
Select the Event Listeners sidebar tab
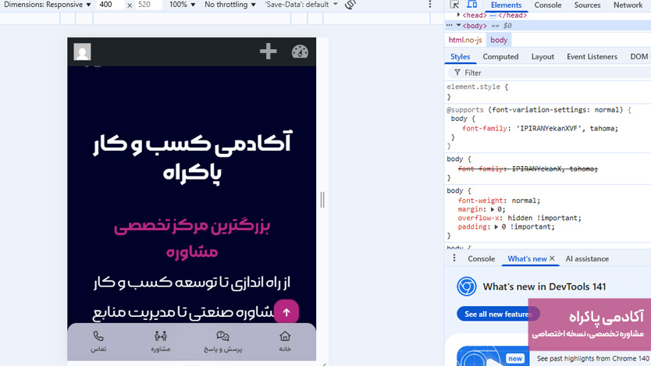[x=592, y=57]
